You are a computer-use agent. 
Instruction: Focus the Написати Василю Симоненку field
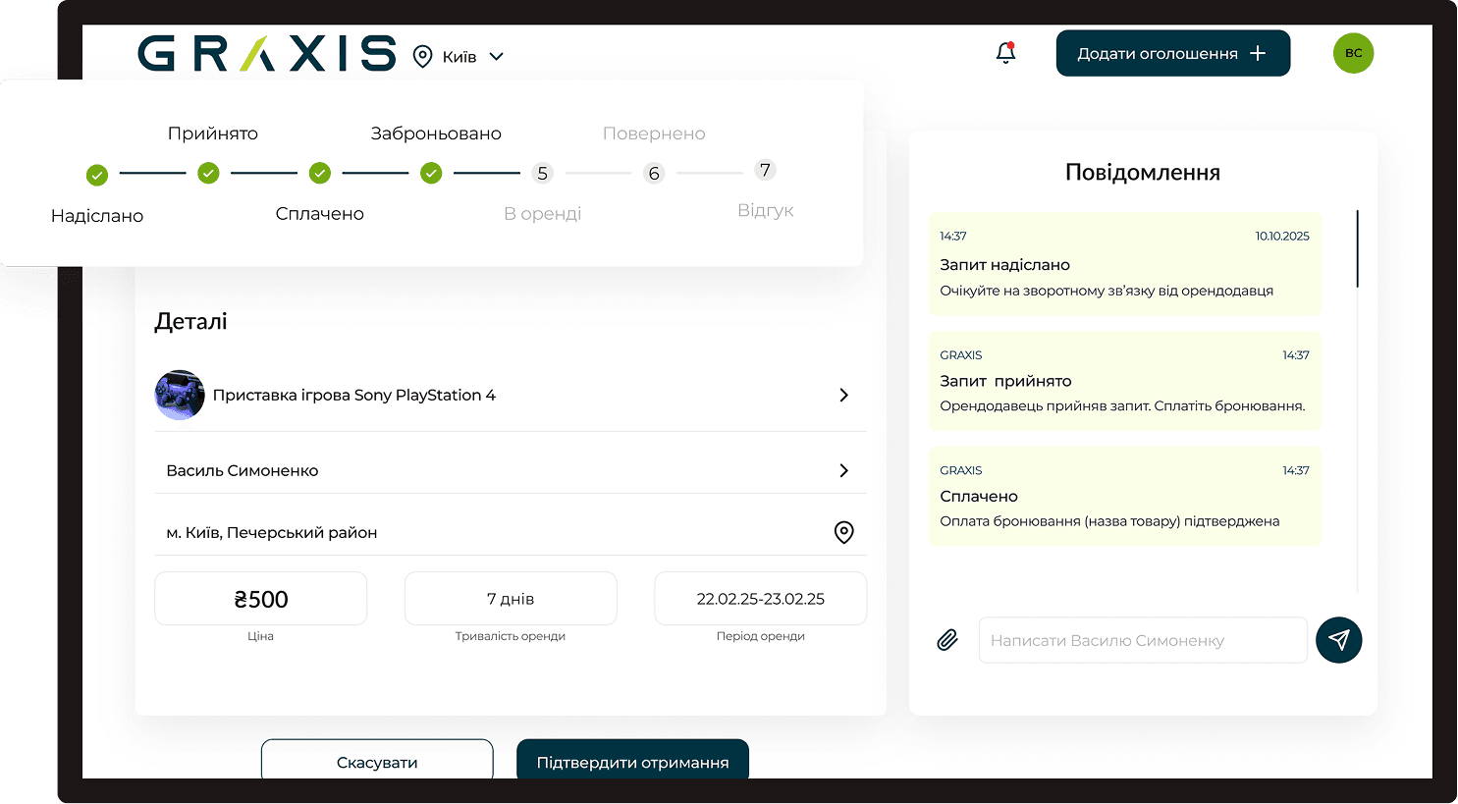[x=1142, y=640]
